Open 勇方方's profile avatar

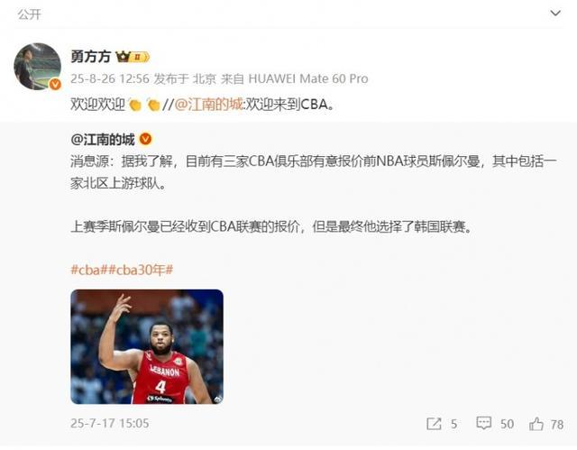37,66
